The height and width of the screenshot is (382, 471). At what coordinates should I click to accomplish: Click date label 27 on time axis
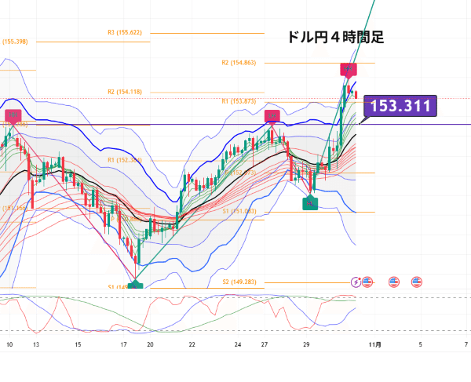[x=265, y=344]
